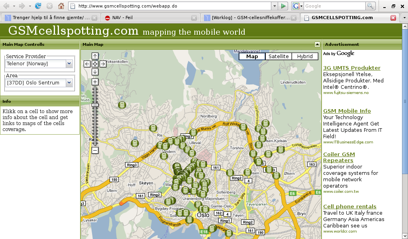Click the green Go button beside URL bar
Screen dimensions: 408x239
click(283, 6)
